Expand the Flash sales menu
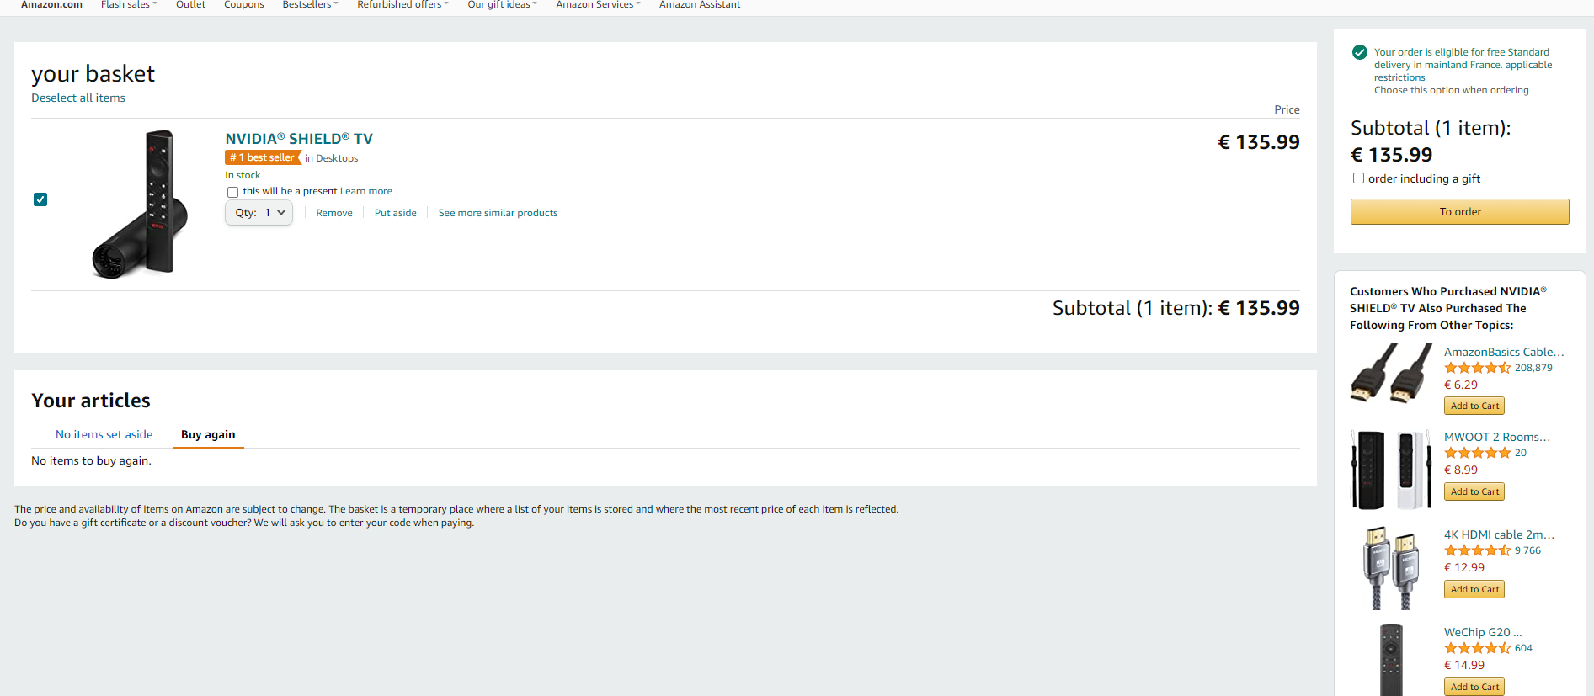The width and height of the screenshot is (1594, 696). click(129, 5)
